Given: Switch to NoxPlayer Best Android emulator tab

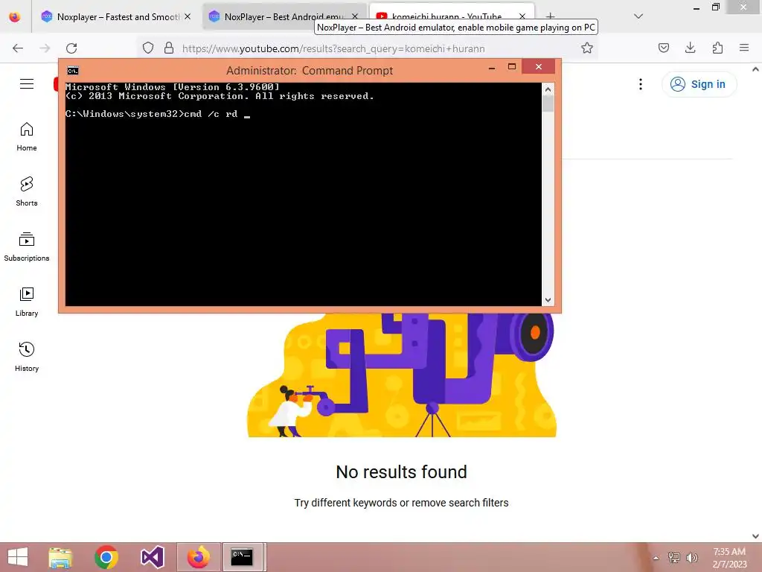Looking at the screenshot, I should 284,17.
